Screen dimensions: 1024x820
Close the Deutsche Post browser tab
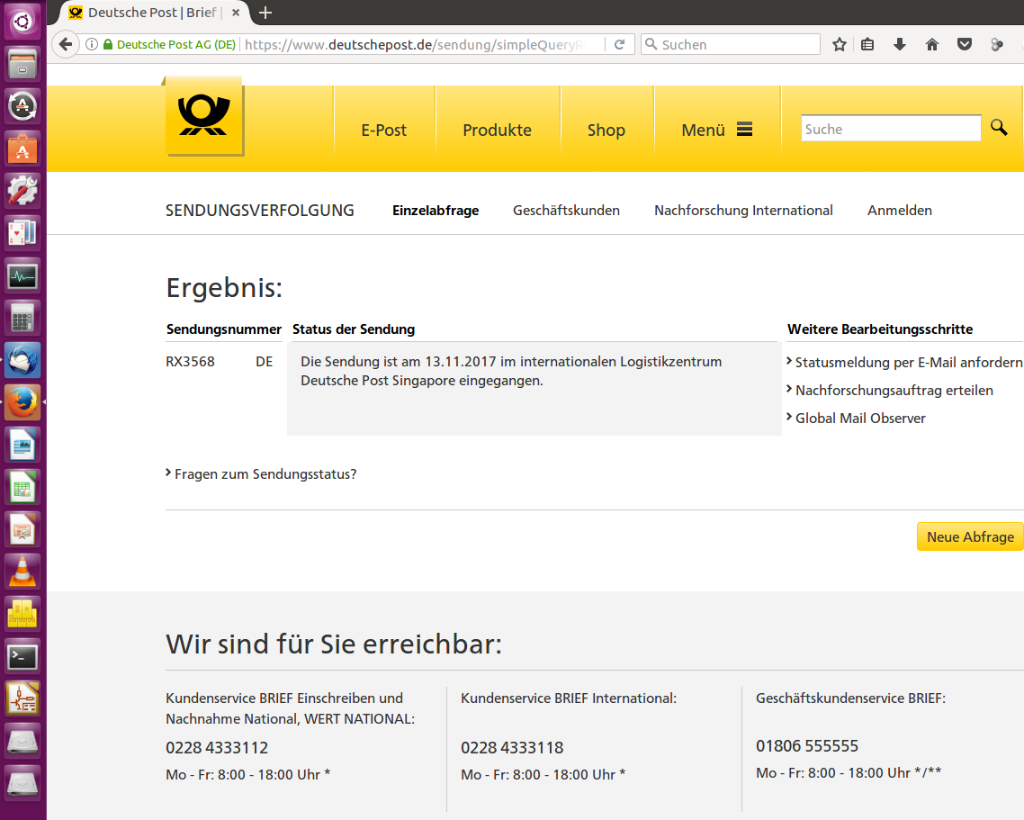pos(236,13)
